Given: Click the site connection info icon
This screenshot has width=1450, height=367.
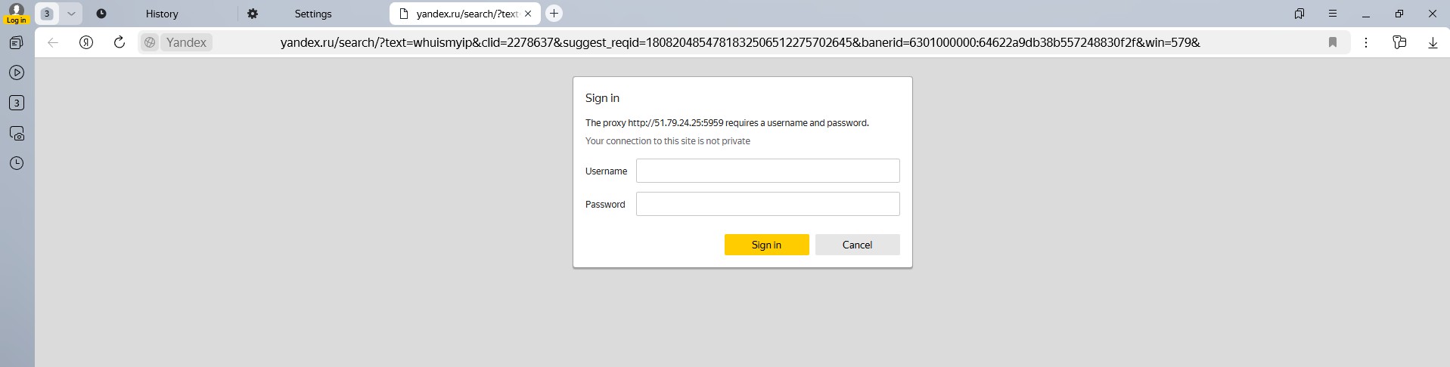Looking at the screenshot, I should tap(150, 42).
